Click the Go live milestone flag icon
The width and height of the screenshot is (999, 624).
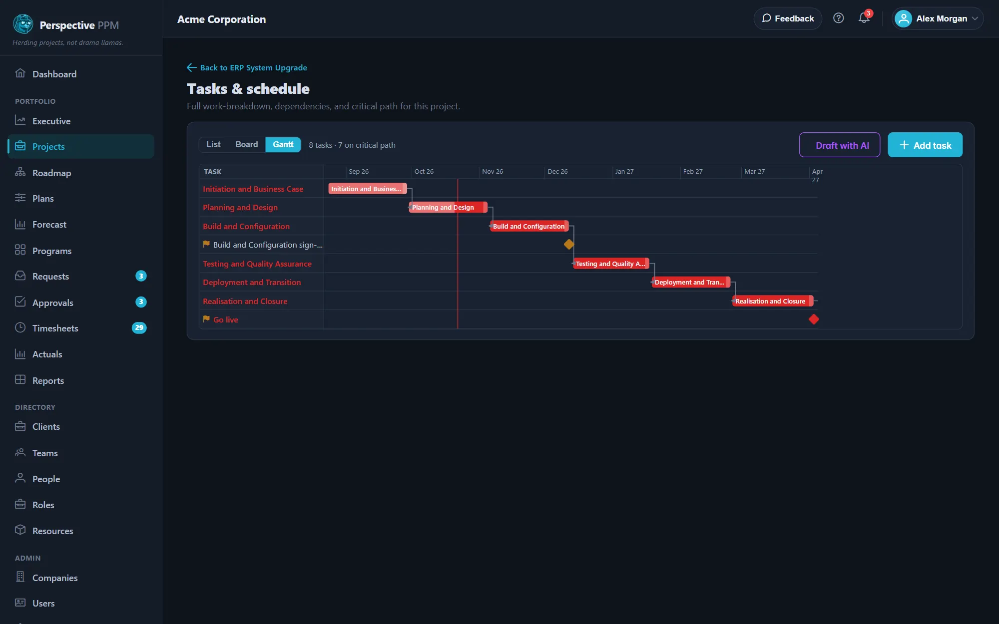click(206, 319)
